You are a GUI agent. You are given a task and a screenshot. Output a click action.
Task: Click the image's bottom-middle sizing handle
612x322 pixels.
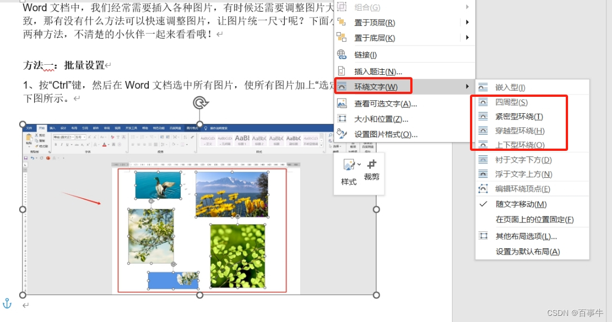[x=200, y=295]
